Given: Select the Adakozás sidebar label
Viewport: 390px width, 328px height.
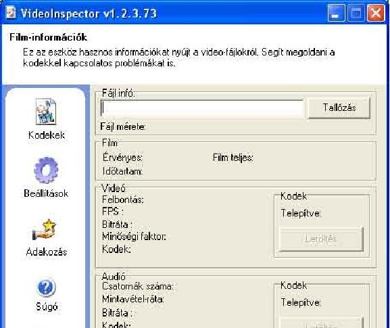Looking at the screenshot, I should pyautogui.click(x=47, y=252).
